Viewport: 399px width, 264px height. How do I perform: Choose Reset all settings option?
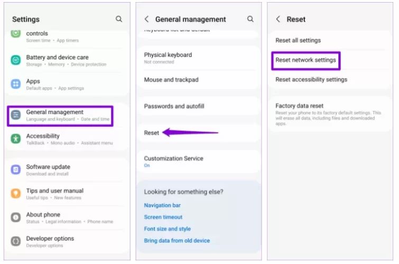(298, 40)
